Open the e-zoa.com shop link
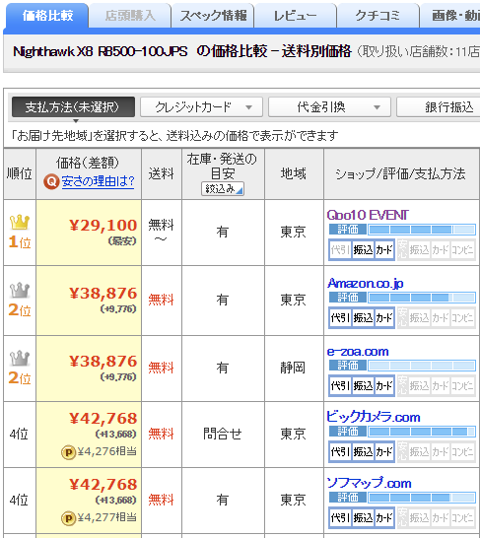The width and height of the screenshot is (480, 538). tap(358, 352)
